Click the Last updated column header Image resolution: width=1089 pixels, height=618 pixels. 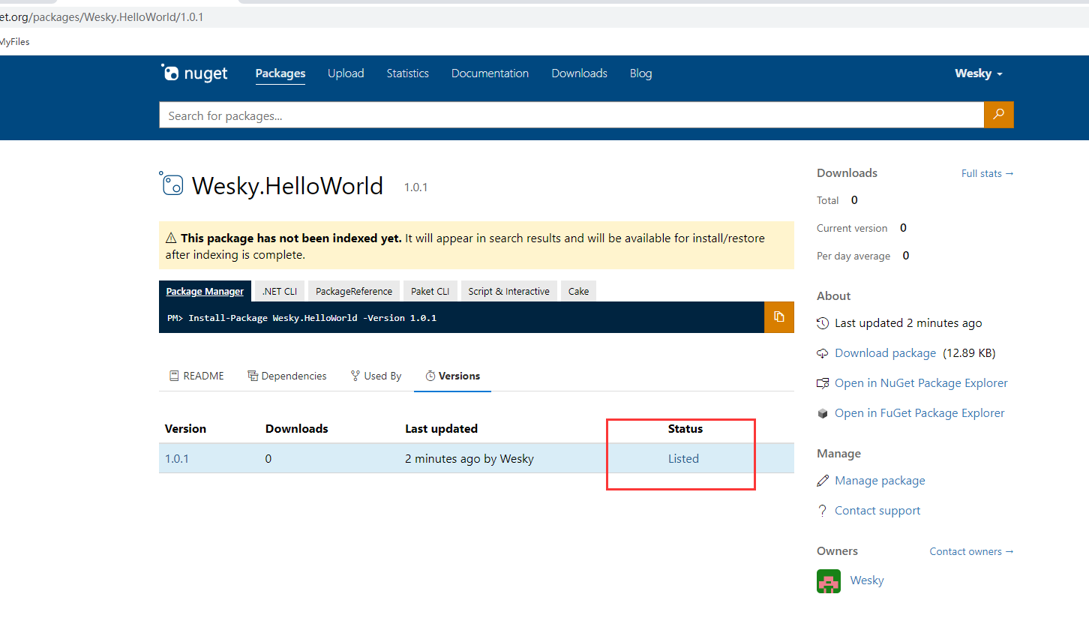(441, 429)
